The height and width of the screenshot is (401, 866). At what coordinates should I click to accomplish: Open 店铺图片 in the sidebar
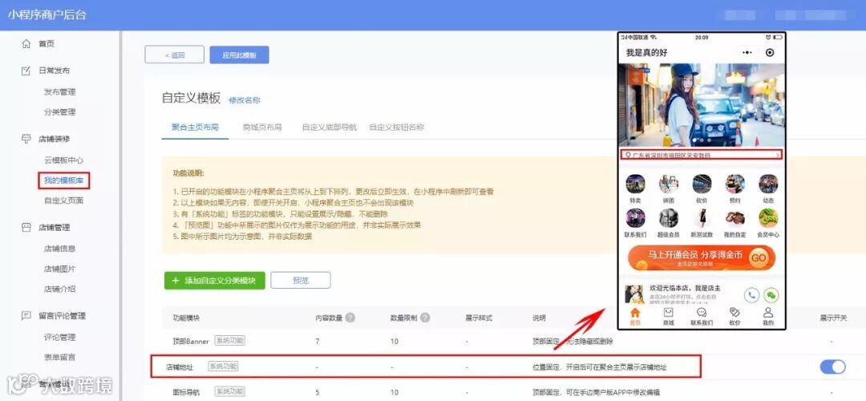[x=59, y=269]
